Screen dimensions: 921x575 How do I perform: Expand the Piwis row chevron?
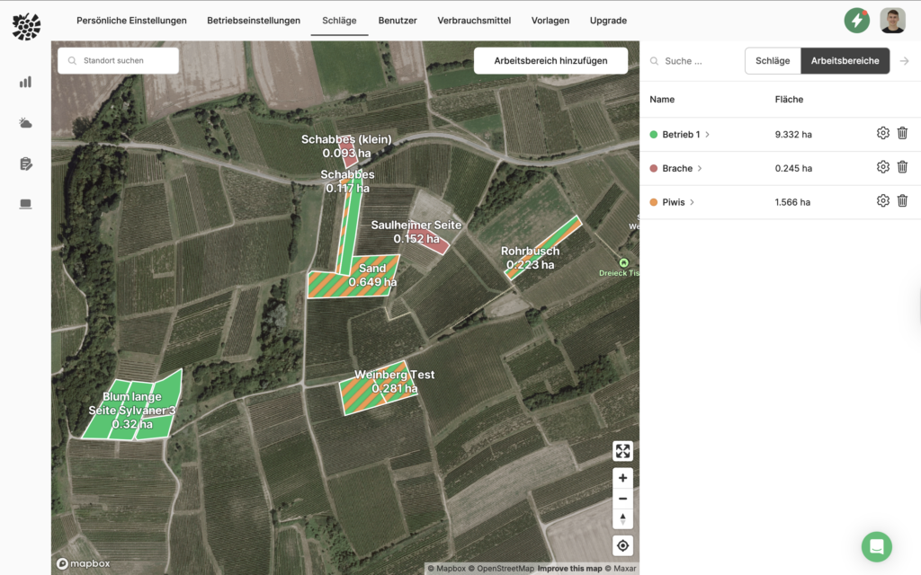692,203
